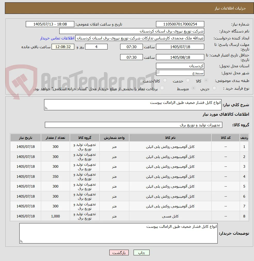254x261 pixels.
Task: Click the کابل مسی item in row 8
Action: pyautogui.click(x=170, y=216)
